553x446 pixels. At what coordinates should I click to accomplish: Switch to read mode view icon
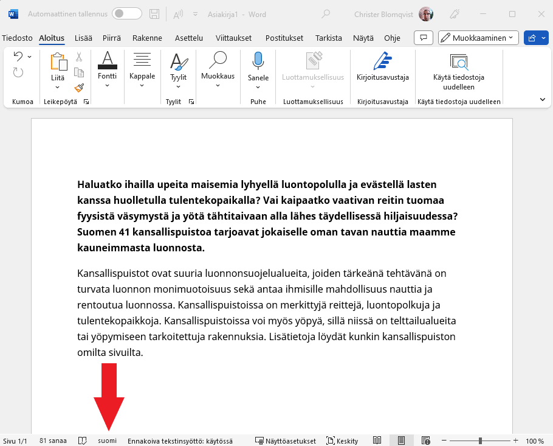point(377,441)
